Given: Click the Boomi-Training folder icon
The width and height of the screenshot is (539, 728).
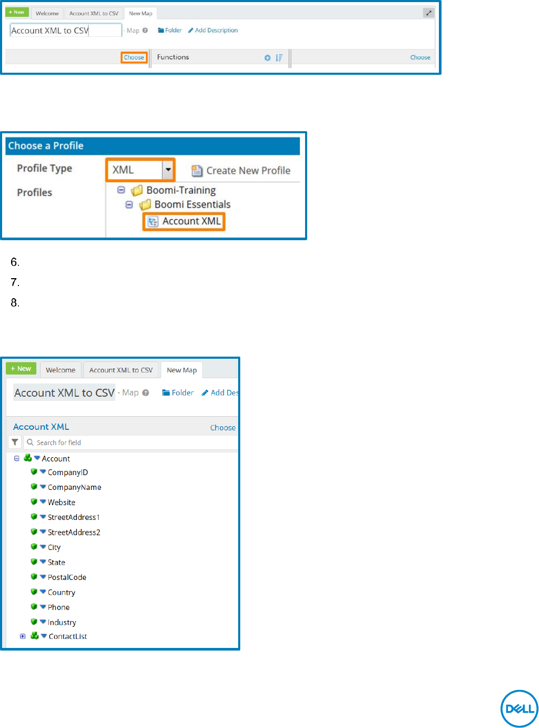Looking at the screenshot, I should (137, 190).
